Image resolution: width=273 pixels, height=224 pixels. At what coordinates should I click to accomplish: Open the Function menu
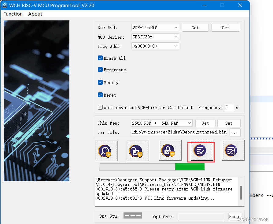click(x=13, y=14)
